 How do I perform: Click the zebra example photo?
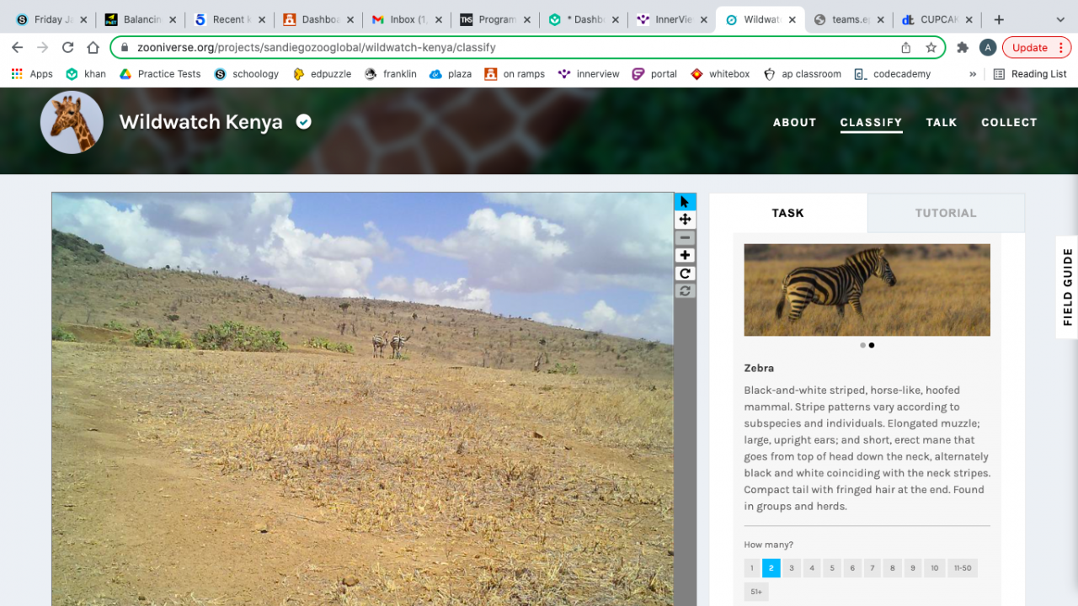(867, 290)
